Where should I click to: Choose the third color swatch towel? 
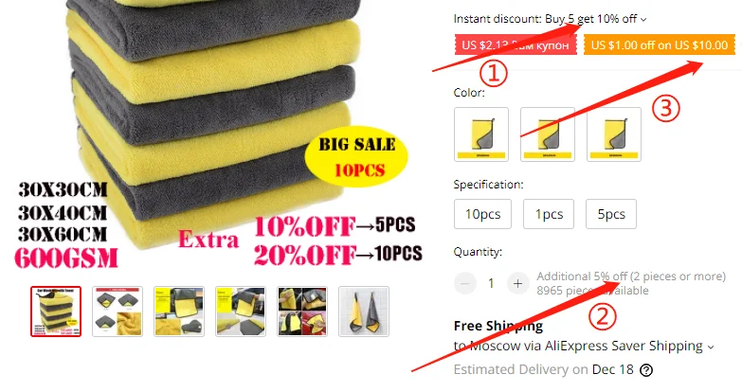(614, 134)
